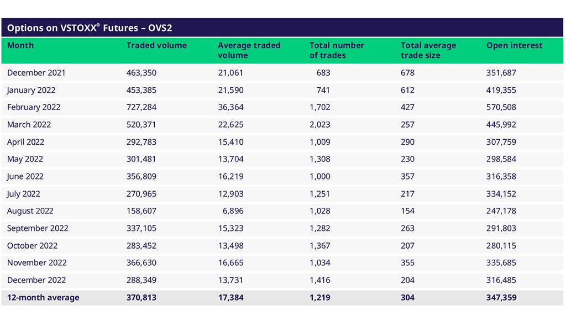
Task: Select the 12-month average traded volume 370,813
Action: click(x=141, y=298)
